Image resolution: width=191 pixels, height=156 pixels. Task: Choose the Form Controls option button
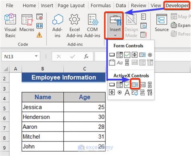[150, 55]
